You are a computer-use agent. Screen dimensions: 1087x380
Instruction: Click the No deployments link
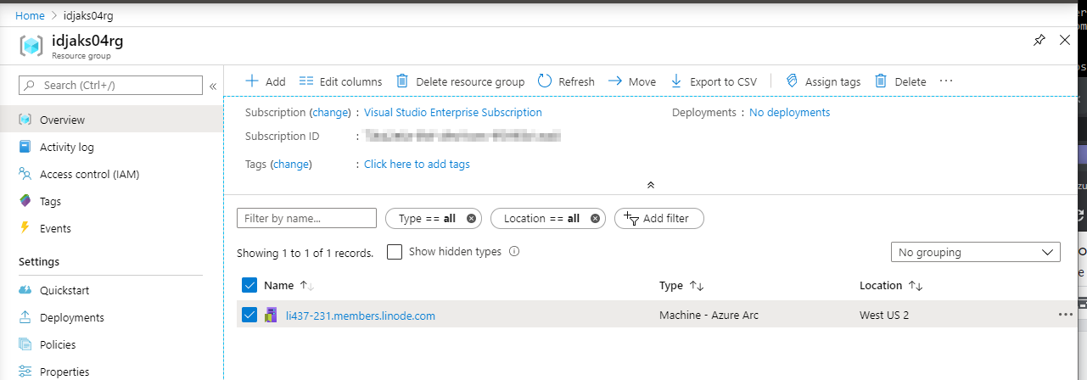point(790,112)
